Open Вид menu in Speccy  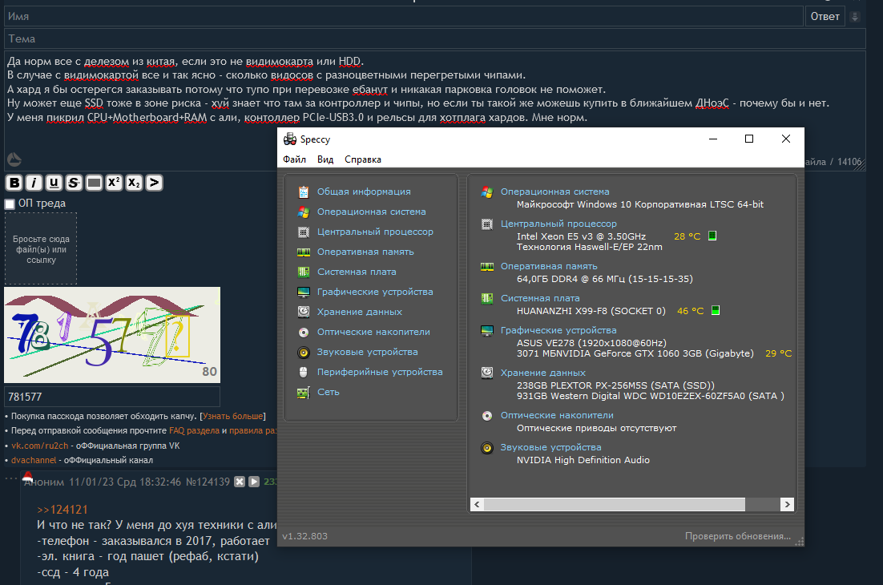[x=325, y=159]
